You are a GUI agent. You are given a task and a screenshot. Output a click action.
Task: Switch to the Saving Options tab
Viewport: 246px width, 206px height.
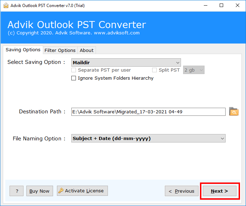(23, 50)
